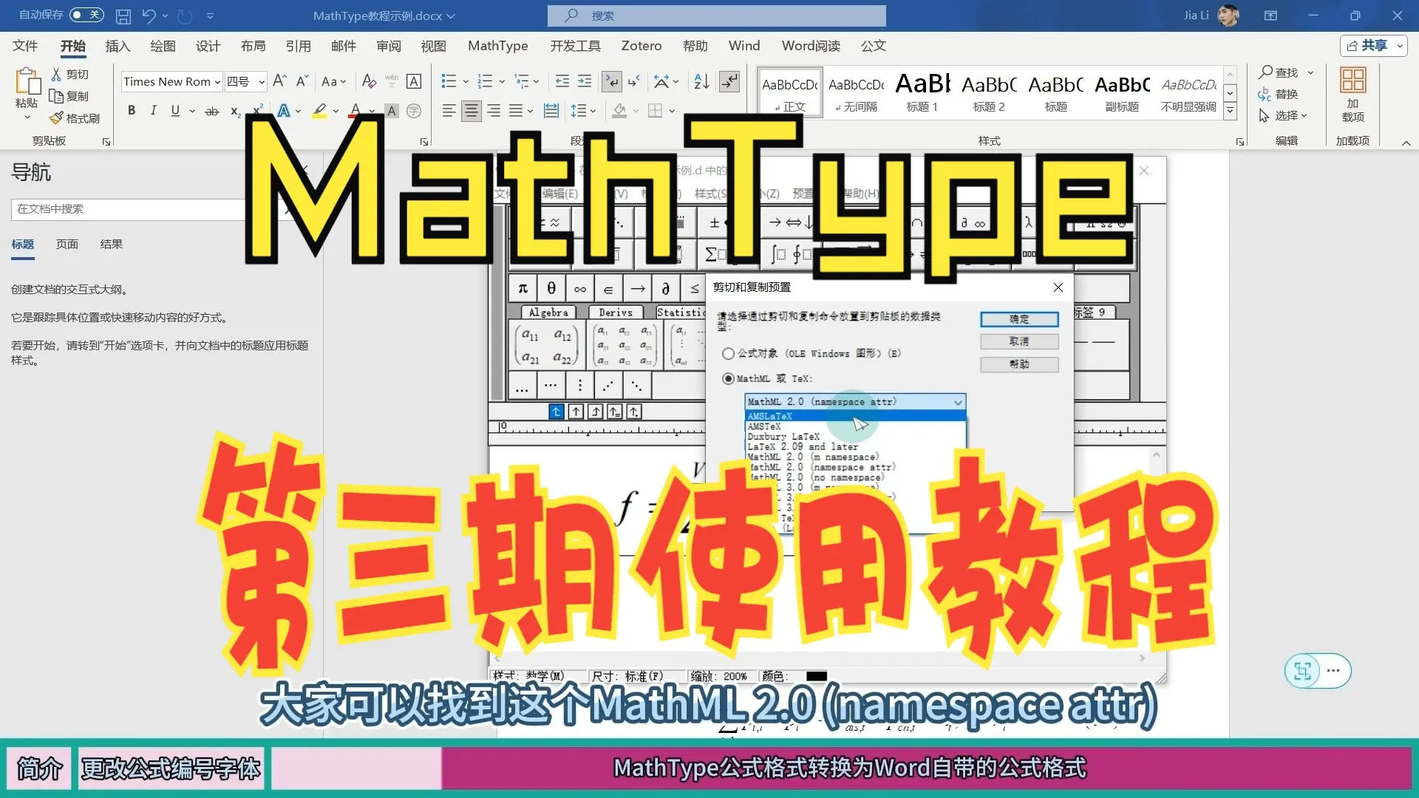Viewport: 1419px width, 798px height.
Task: Select the MathML or TeX radio option
Action: point(728,378)
